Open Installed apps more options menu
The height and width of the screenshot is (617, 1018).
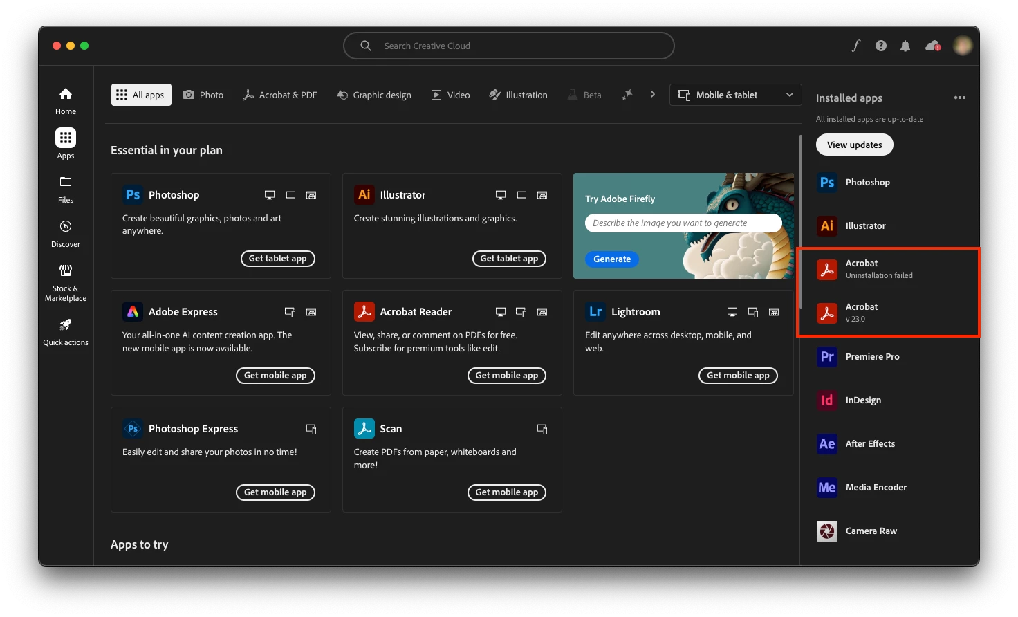click(960, 98)
